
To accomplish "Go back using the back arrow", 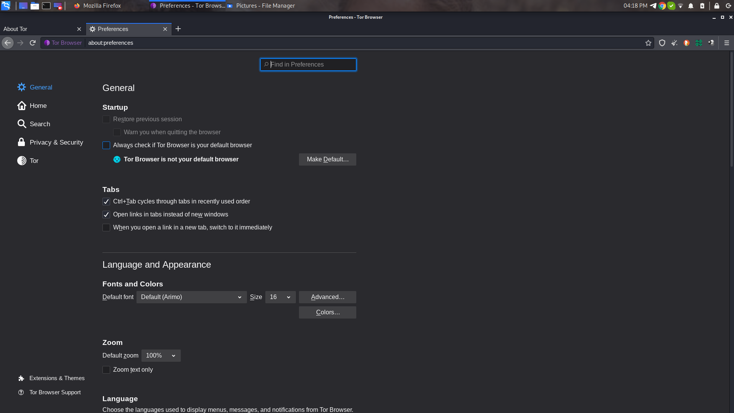I will 8,43.
